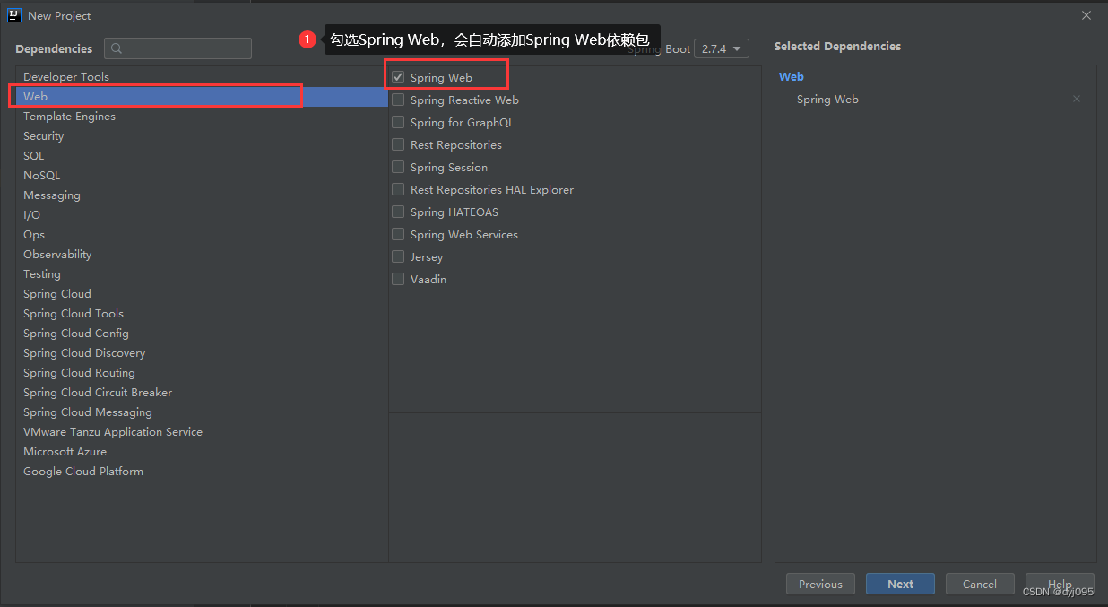Open the Observability category
Image resolution: width=1108 pixels, height=607 pixels.
coord(202,255)
